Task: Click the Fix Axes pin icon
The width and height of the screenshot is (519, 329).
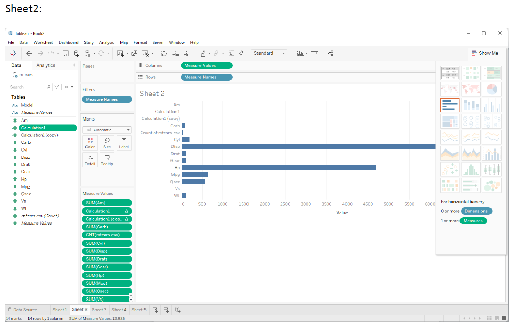Action: (241, 53)
